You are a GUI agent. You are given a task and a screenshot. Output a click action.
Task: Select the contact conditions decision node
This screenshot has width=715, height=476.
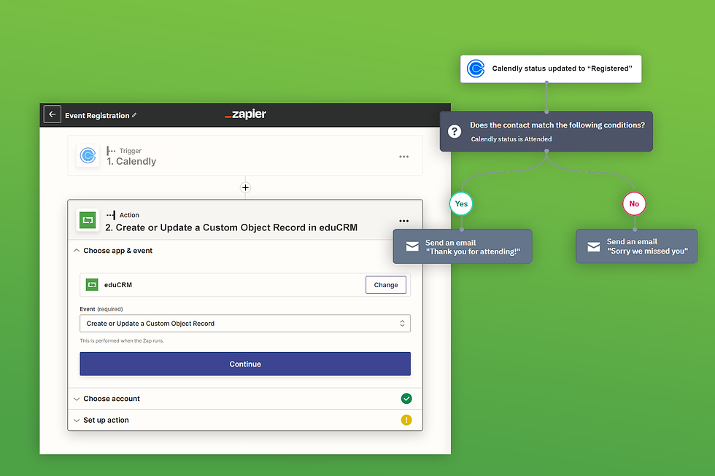coord(546,132)
